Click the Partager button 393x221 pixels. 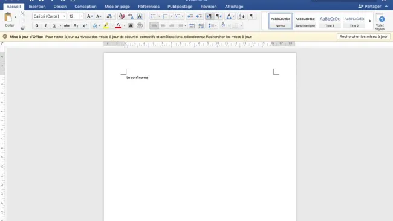click(x=369, y=7)
